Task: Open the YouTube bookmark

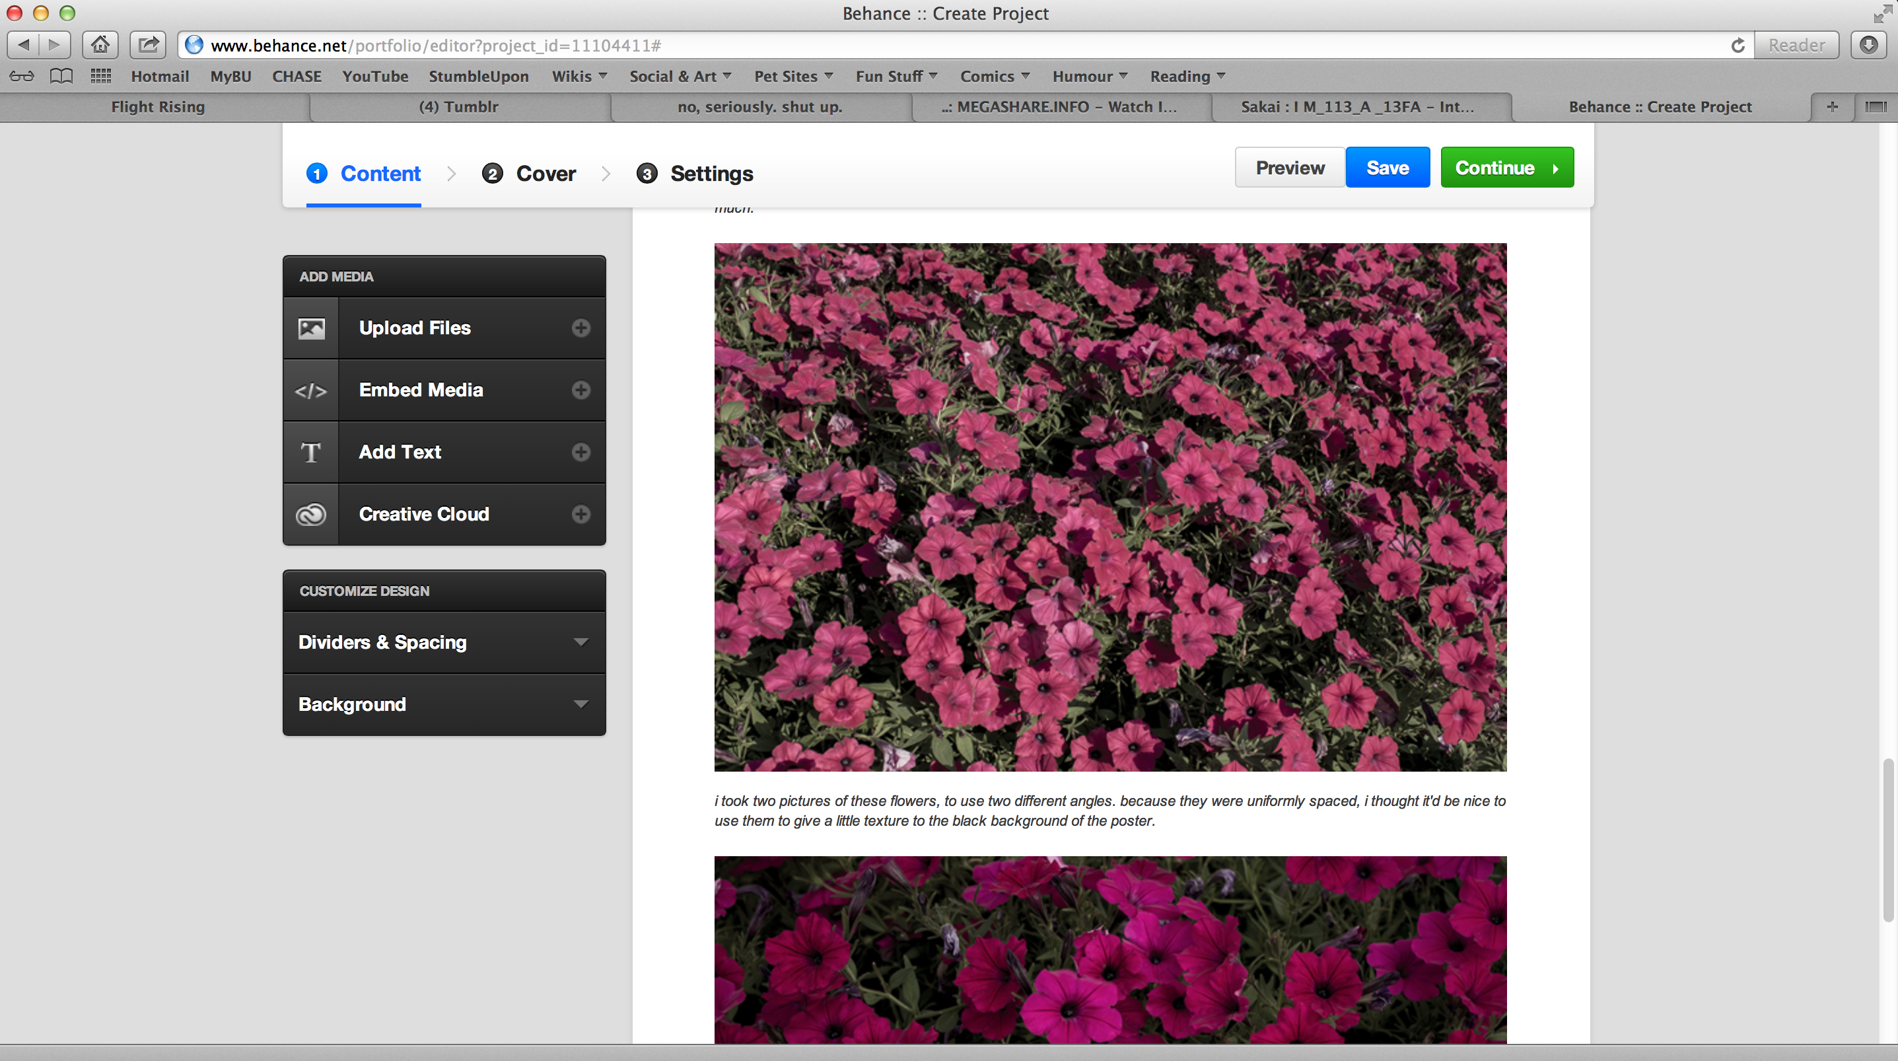Action: click(375, 76)
